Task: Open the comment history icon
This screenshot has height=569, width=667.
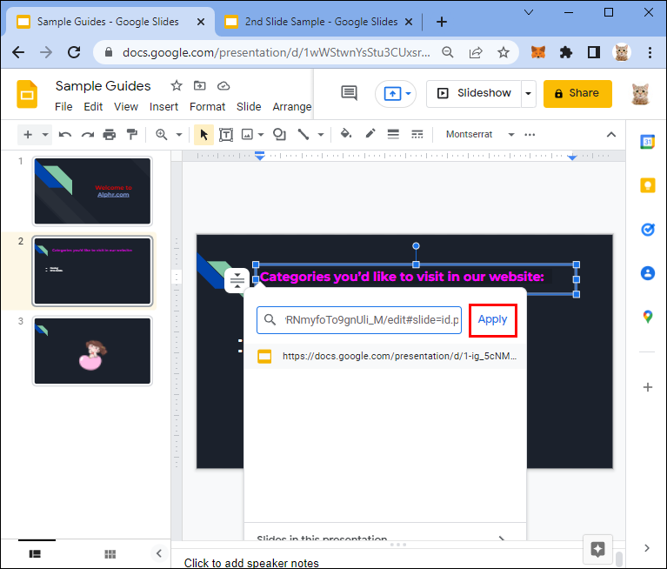Action: tap(350, 93)
